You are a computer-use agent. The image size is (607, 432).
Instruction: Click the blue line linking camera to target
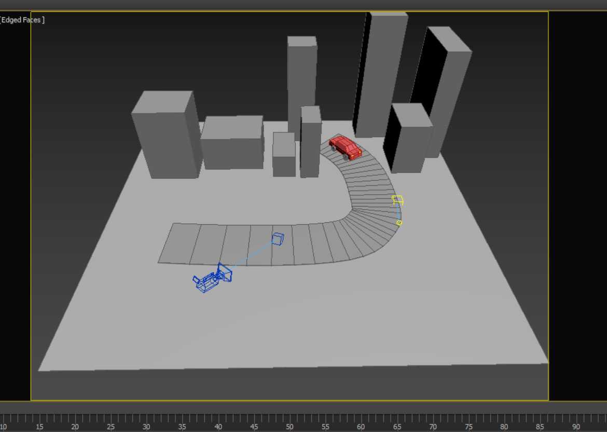point(251,254)
